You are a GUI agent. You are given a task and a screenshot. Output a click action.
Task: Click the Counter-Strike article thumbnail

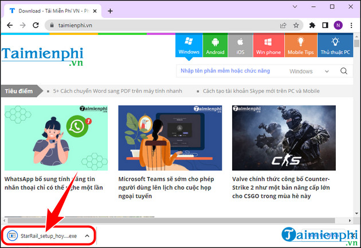click(x=284, y=138)
